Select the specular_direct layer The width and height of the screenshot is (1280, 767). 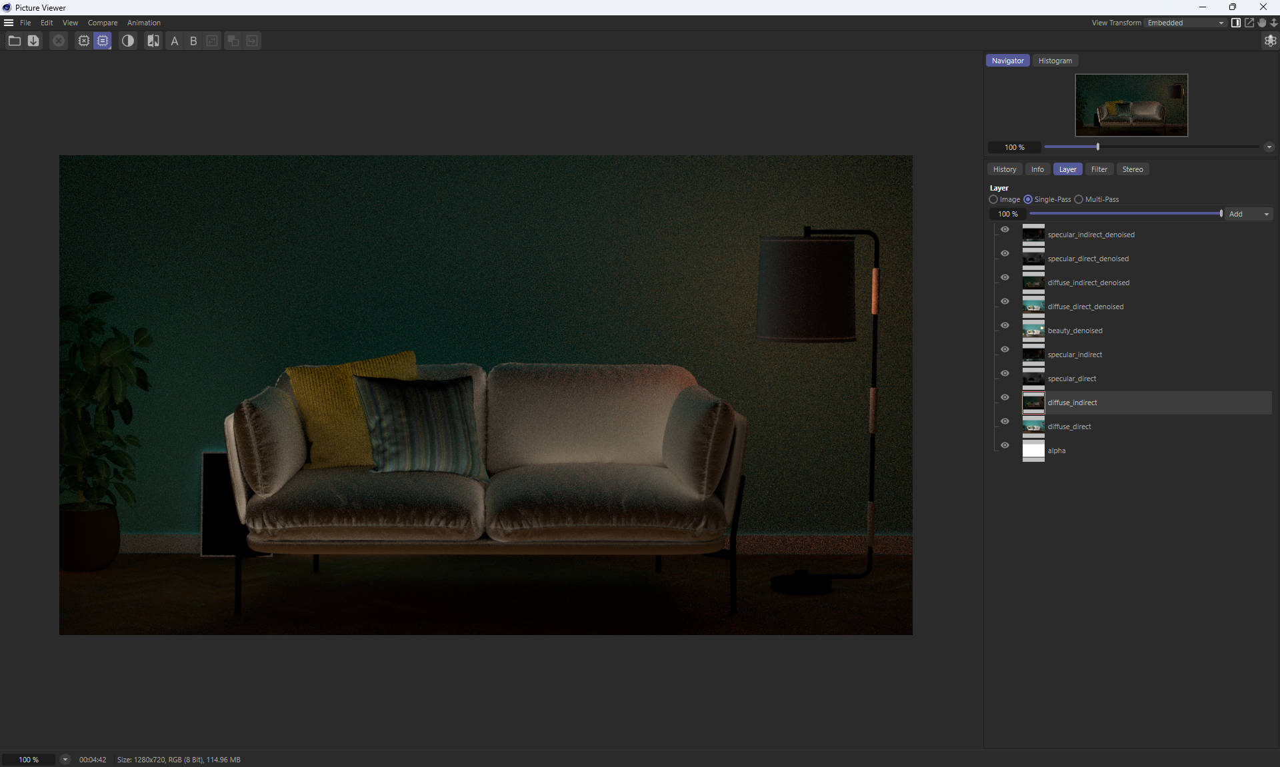(1071, 379)
